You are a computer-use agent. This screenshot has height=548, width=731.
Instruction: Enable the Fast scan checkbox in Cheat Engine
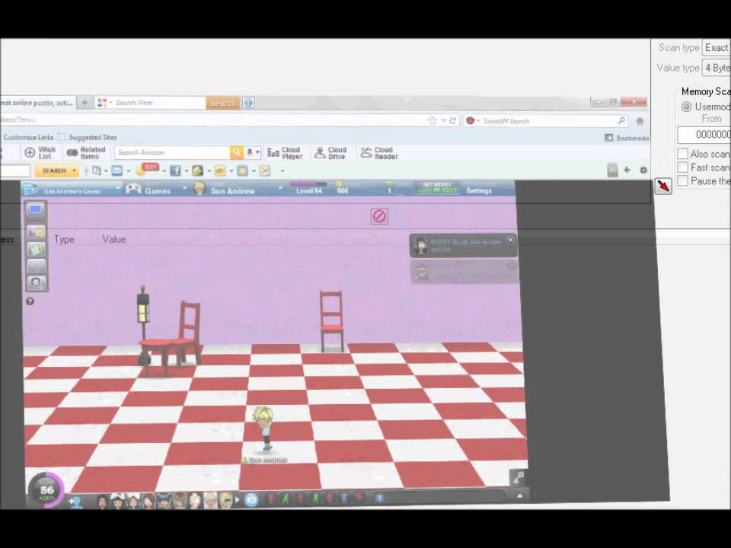(683, 167)
